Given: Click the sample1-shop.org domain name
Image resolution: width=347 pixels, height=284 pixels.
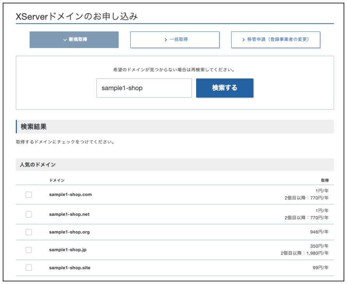Looking at the screenshot, I should [x=69, y=232].
